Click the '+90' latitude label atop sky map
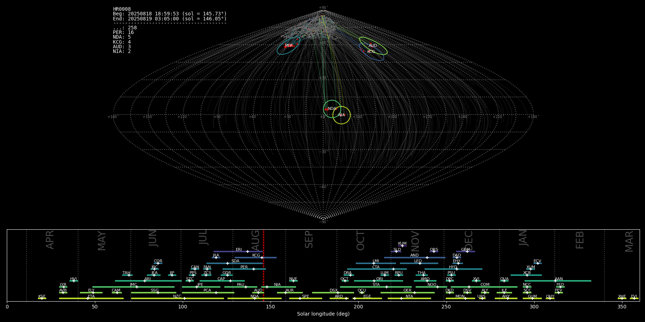The width and height of the screenshot is (645, 322). [323, 8]
